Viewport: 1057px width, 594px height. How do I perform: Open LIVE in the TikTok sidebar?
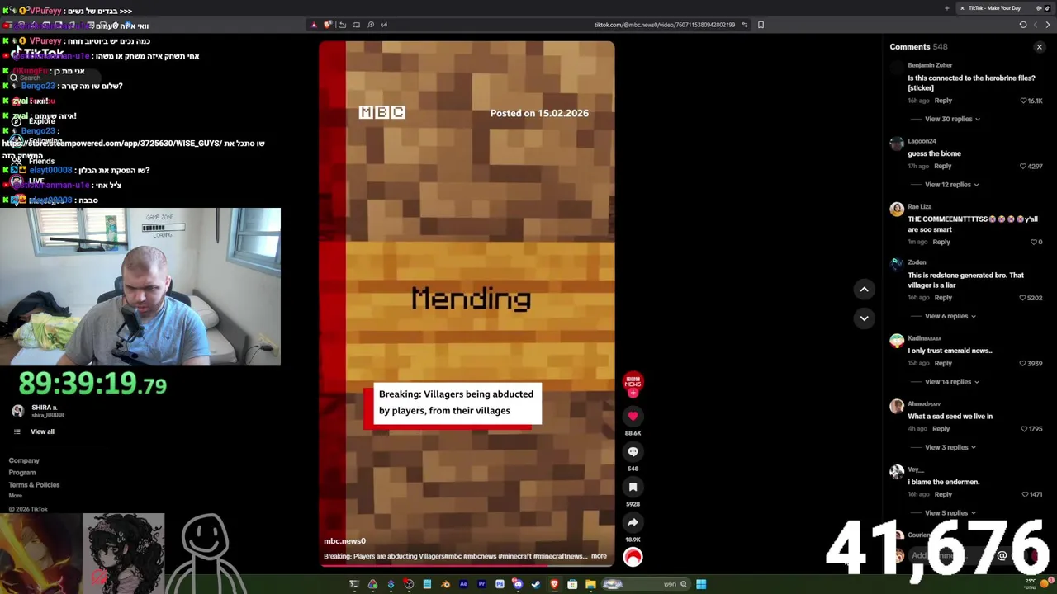tap(28, 181)
